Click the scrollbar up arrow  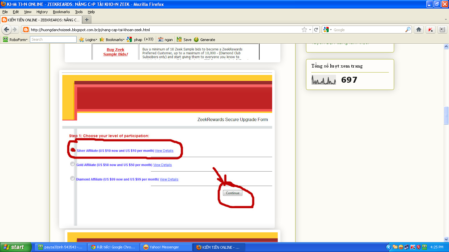446,46
